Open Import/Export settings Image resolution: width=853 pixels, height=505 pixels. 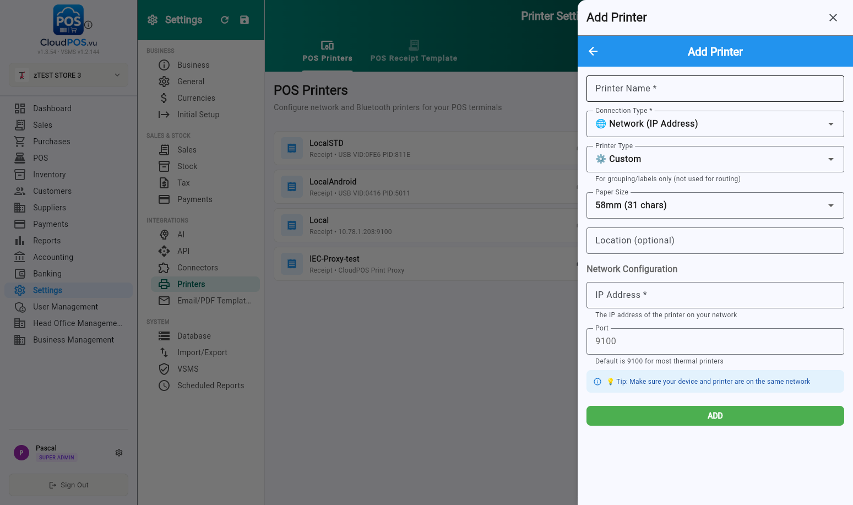point(205,352)
